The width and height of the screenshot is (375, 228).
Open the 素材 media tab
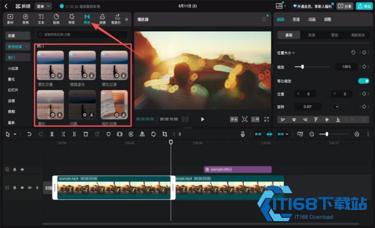coord(10,19)
